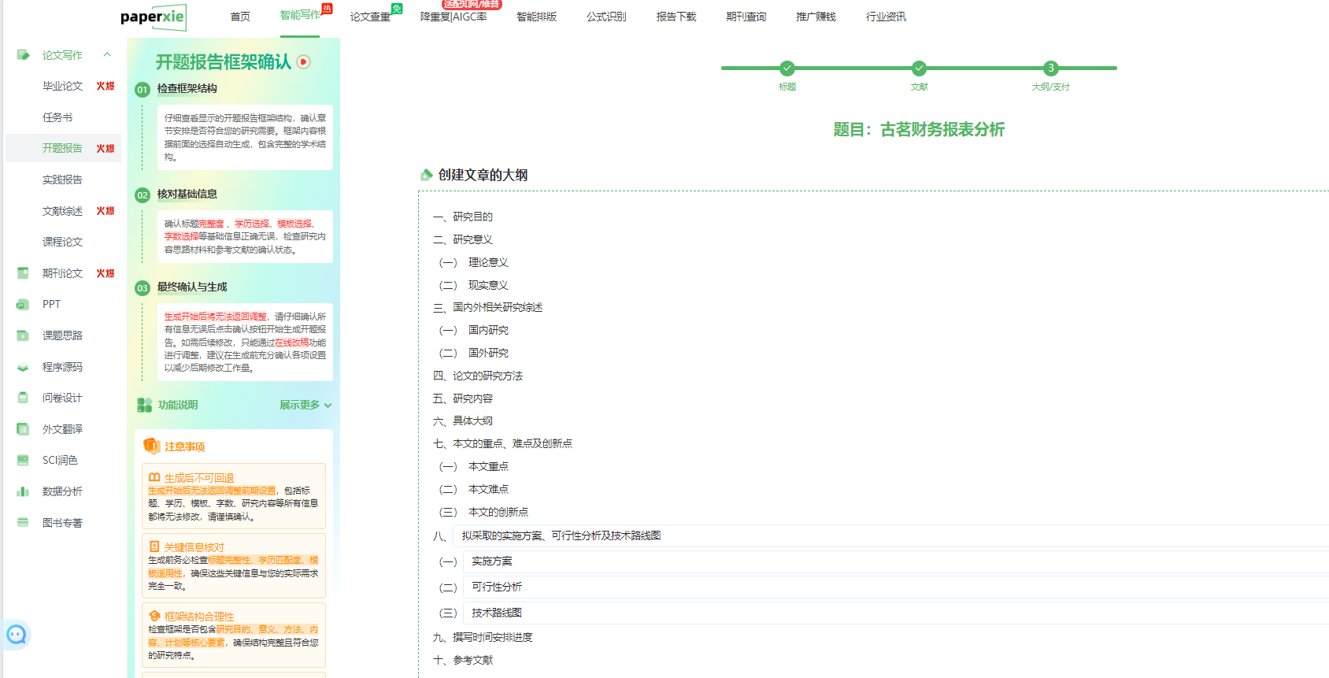Open the chat assistant bubble icon
Screen dimensions: 1329x678
tap(17, 634)
